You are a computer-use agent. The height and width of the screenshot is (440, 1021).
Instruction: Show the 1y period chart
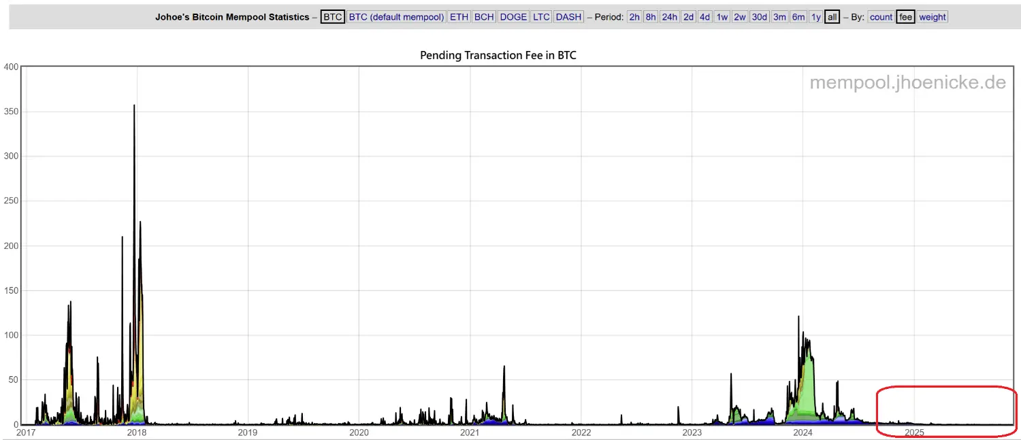(x=815, y=17)
